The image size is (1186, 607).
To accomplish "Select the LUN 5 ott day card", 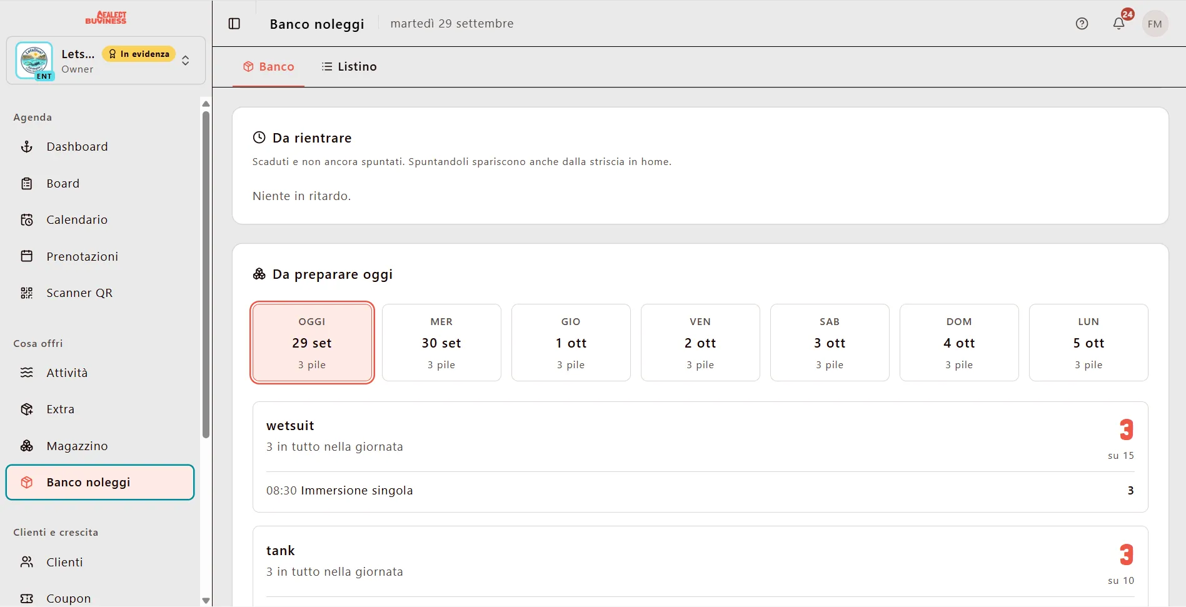I will (x=1088, y=343).
